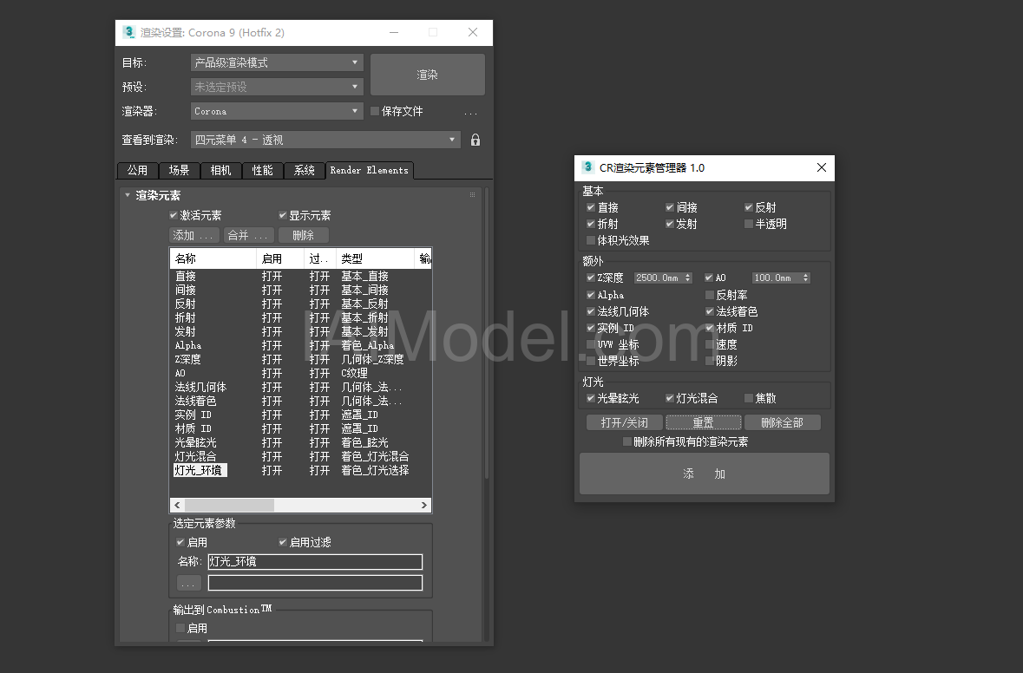The width and height of the screenshot is (1023, 673).
Task: Enable the 焦散 checkbox
Action: tap(749, 398)
